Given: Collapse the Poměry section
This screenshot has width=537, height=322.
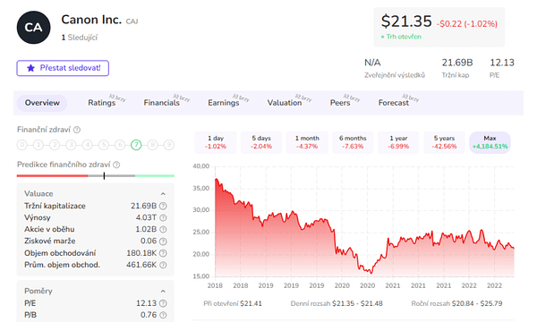Looking at the screenshot, I should [163, 292].
